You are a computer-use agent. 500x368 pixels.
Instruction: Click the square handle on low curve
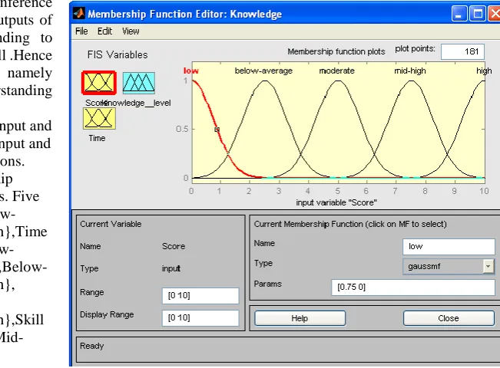217,130
